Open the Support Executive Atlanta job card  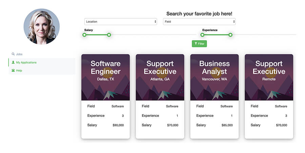pos(160,96)
